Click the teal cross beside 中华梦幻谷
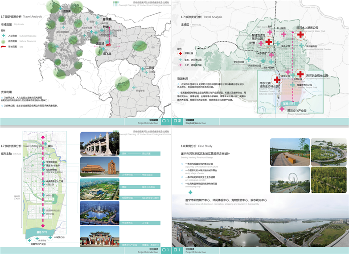This screenshot has height=254, width=349. tap(50, 237)
